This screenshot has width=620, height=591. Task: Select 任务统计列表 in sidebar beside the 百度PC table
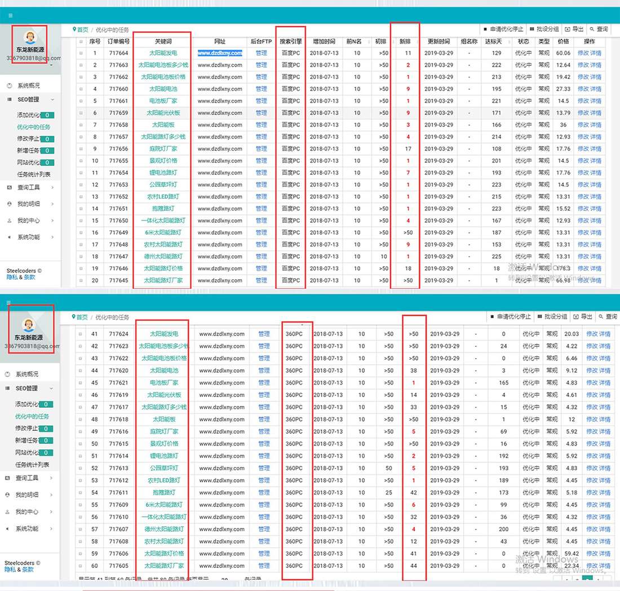click(x=34, y=174)
